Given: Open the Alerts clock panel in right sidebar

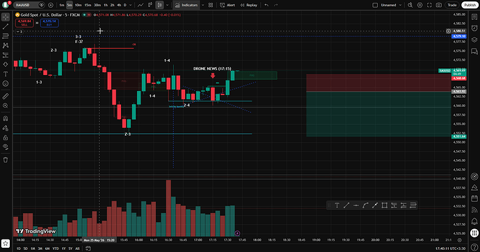Looking at the screenshot, I should (474, 28).
